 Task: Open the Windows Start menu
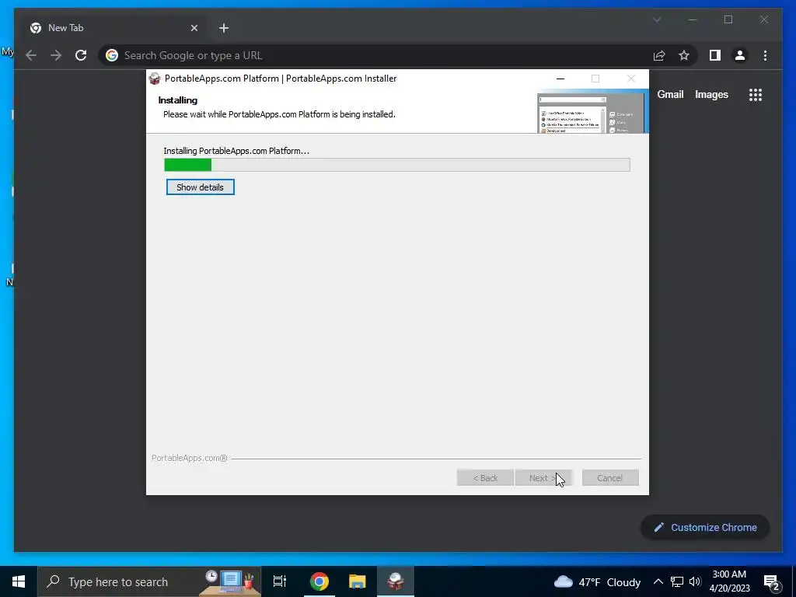coord(19,581)
